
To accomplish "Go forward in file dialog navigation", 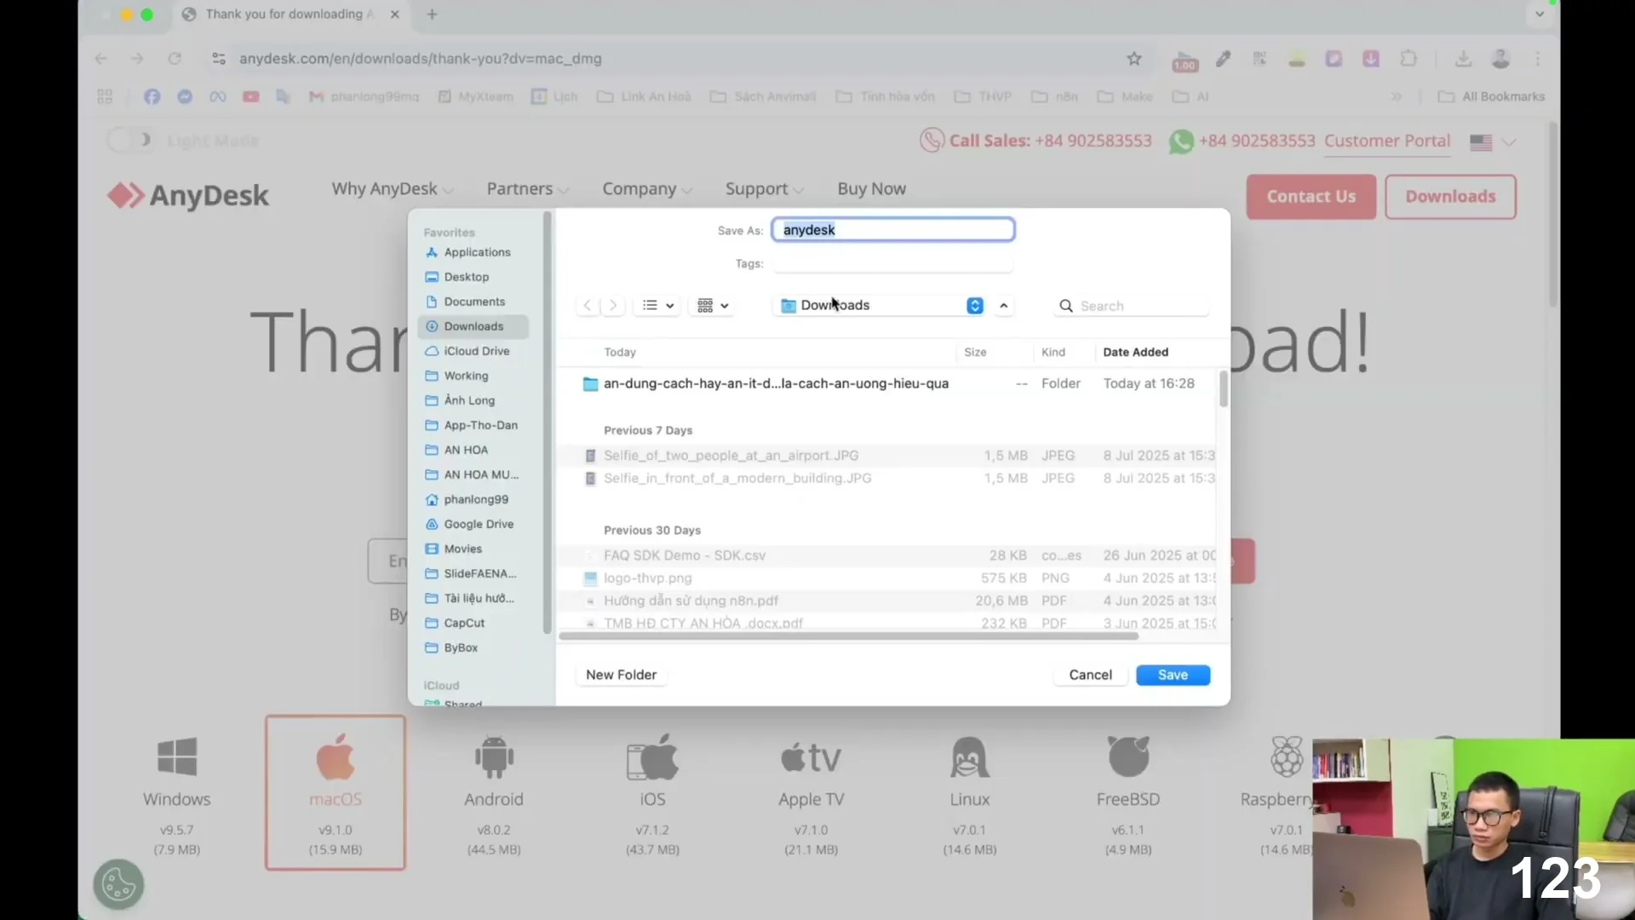I will click(x=612, y=306).
